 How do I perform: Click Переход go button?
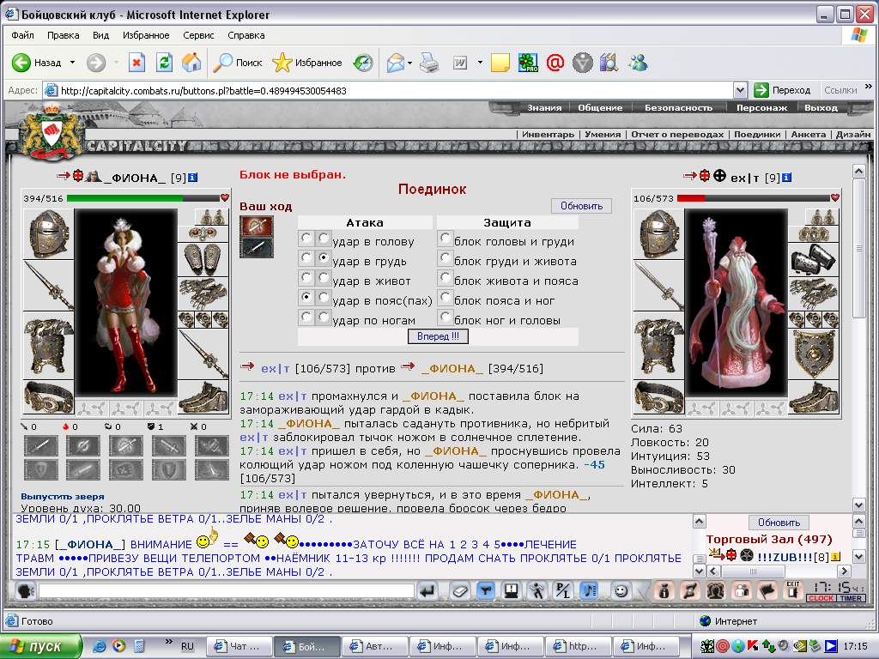point(783,90)
